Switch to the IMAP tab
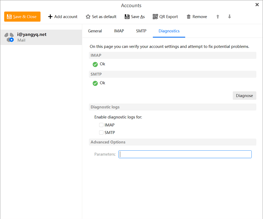The image size is (263, 219). click(x=119, y=31)
